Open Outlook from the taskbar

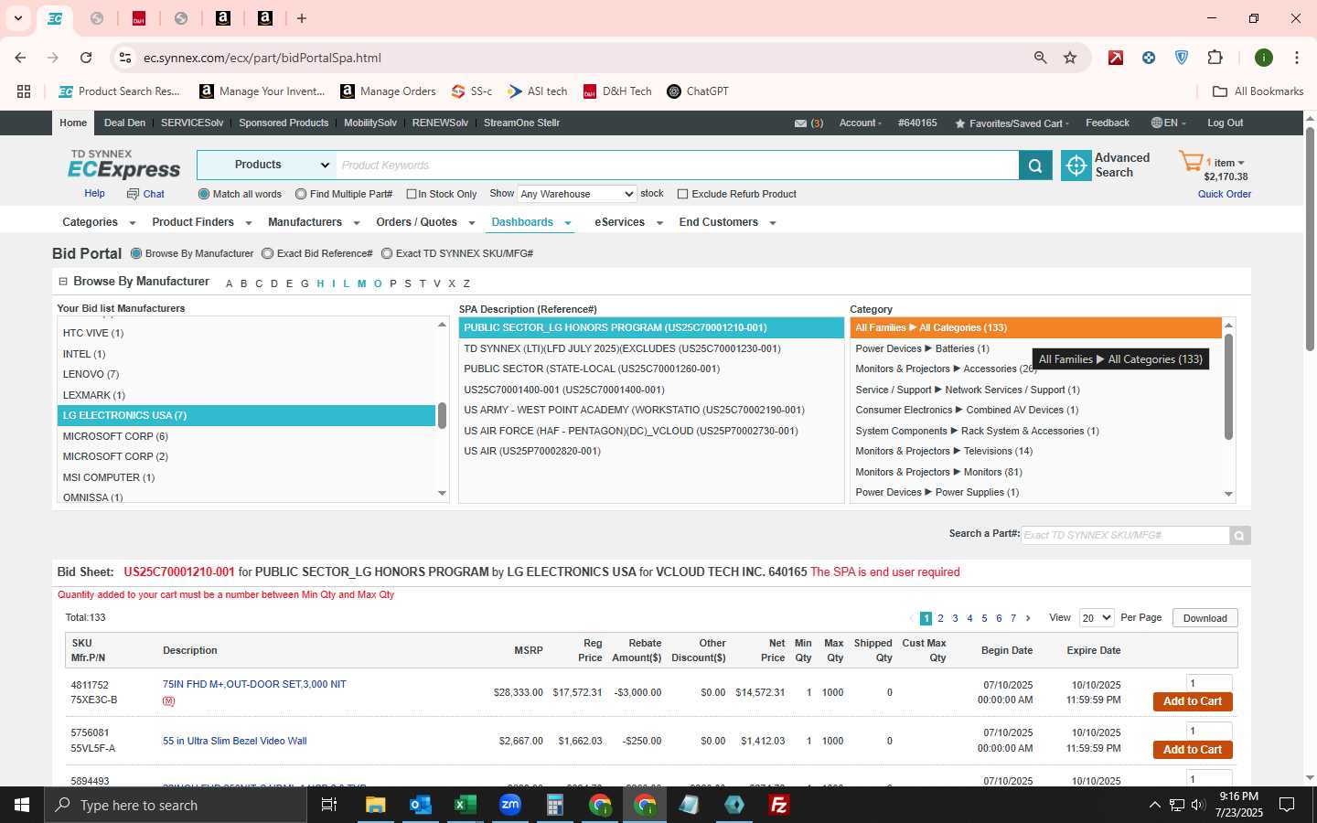[x=420, y=805]
